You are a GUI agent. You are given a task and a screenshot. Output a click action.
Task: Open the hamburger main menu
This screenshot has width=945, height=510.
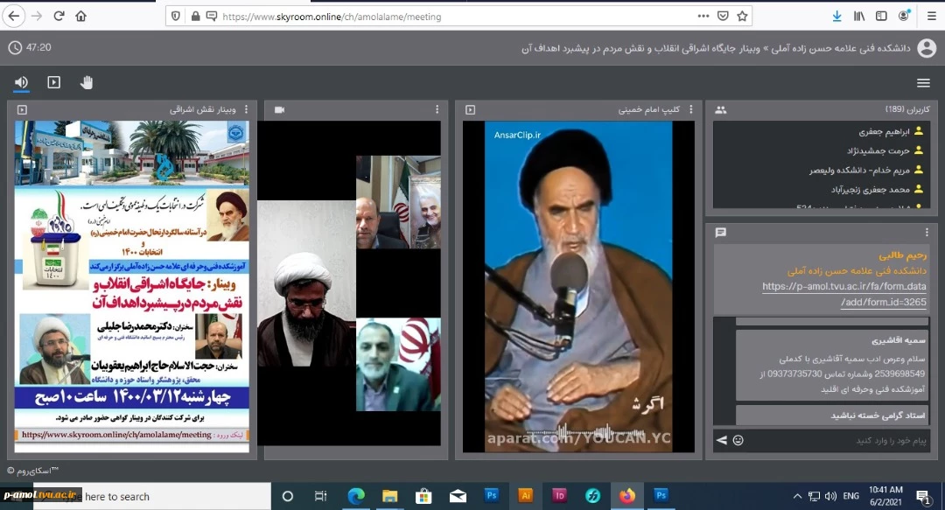923,83
